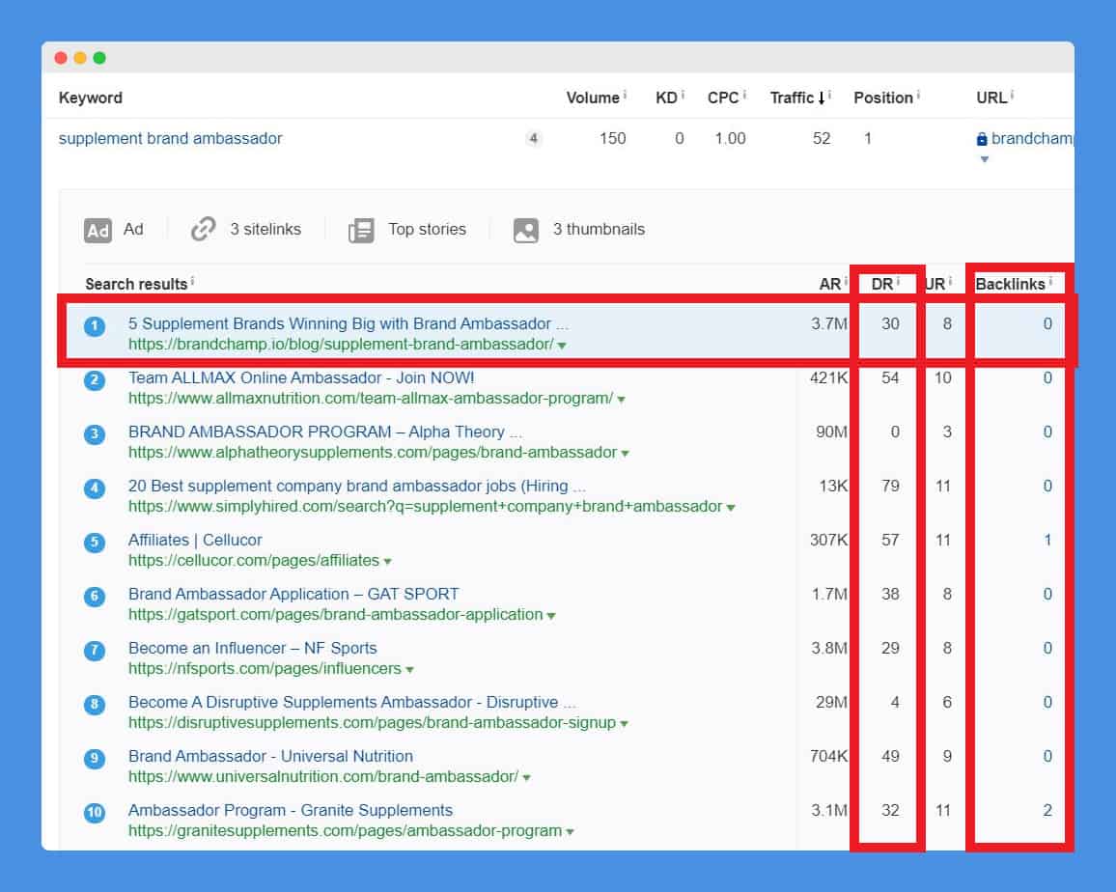Click the info icon beside AR

tap(846, 281)
